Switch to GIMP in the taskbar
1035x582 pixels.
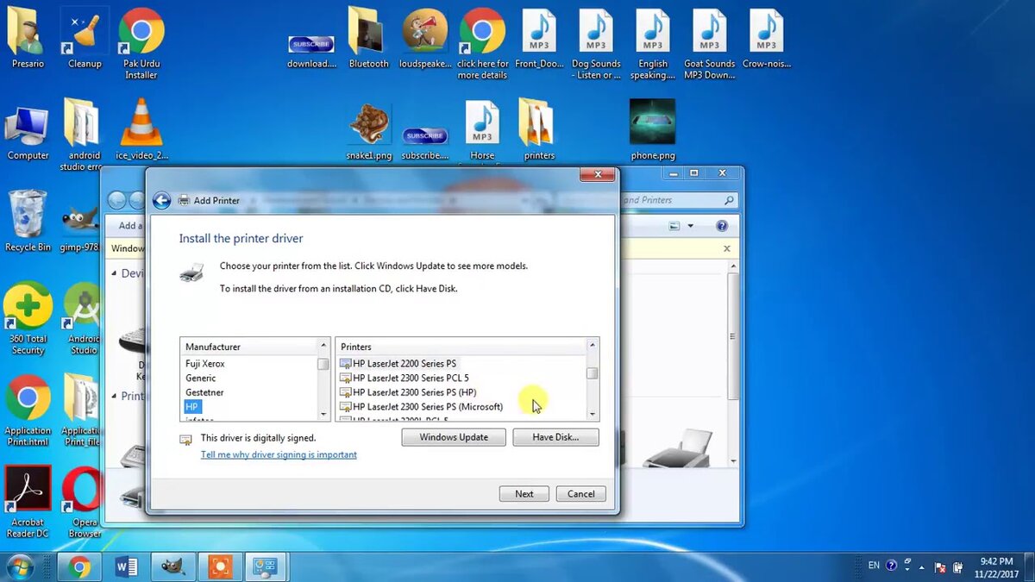coord(173,566)
